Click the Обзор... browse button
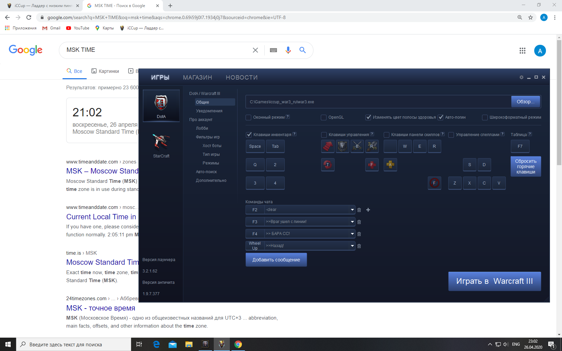The image size is (562, 351). (526, 102)
